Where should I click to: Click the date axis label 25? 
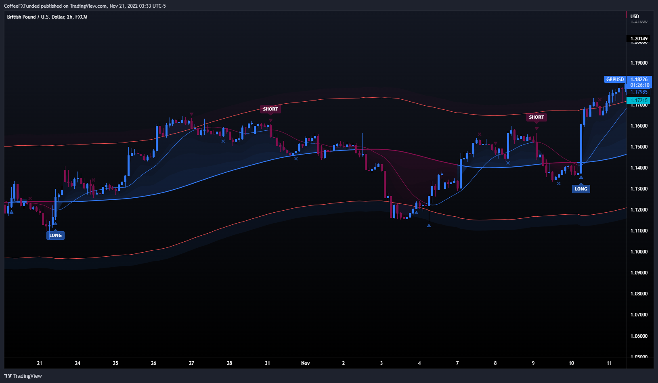(x=115, y=363)
